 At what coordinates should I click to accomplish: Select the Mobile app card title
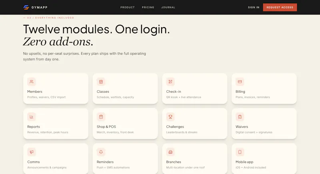pos(244,162)
